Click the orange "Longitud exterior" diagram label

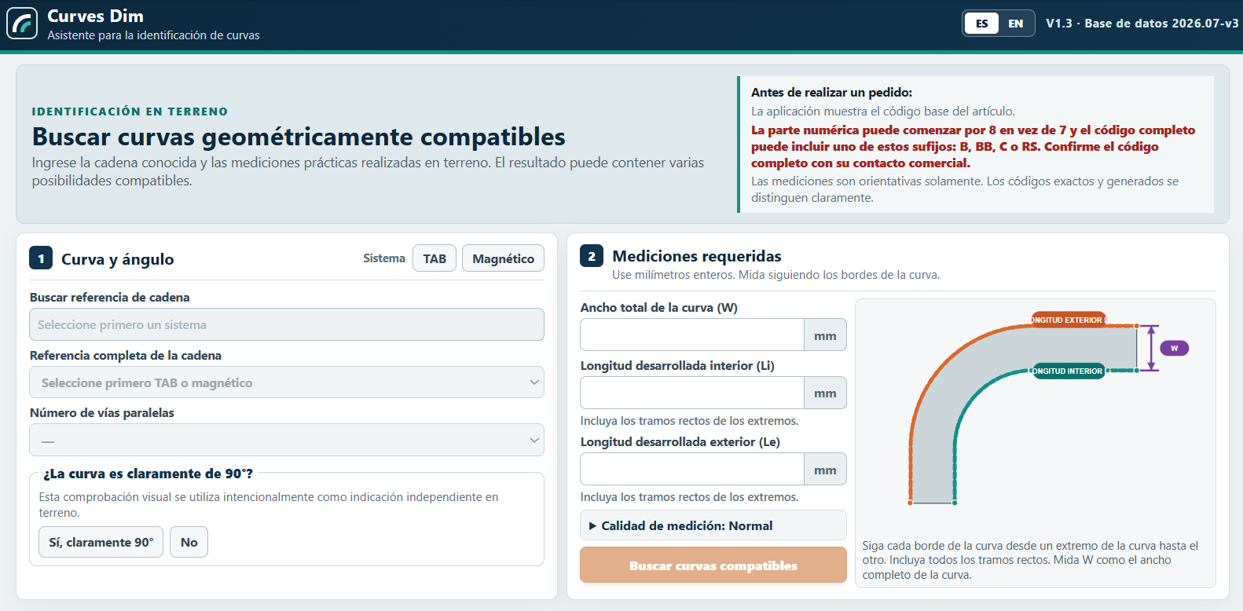point(1069,320)
